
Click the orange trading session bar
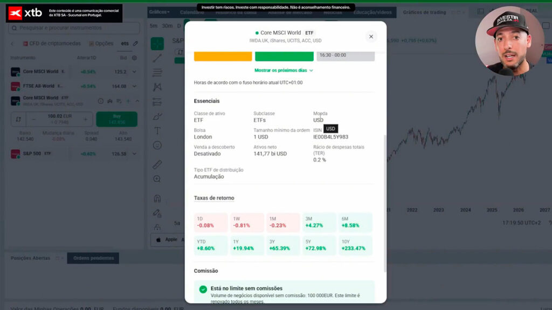pos(223,56)
